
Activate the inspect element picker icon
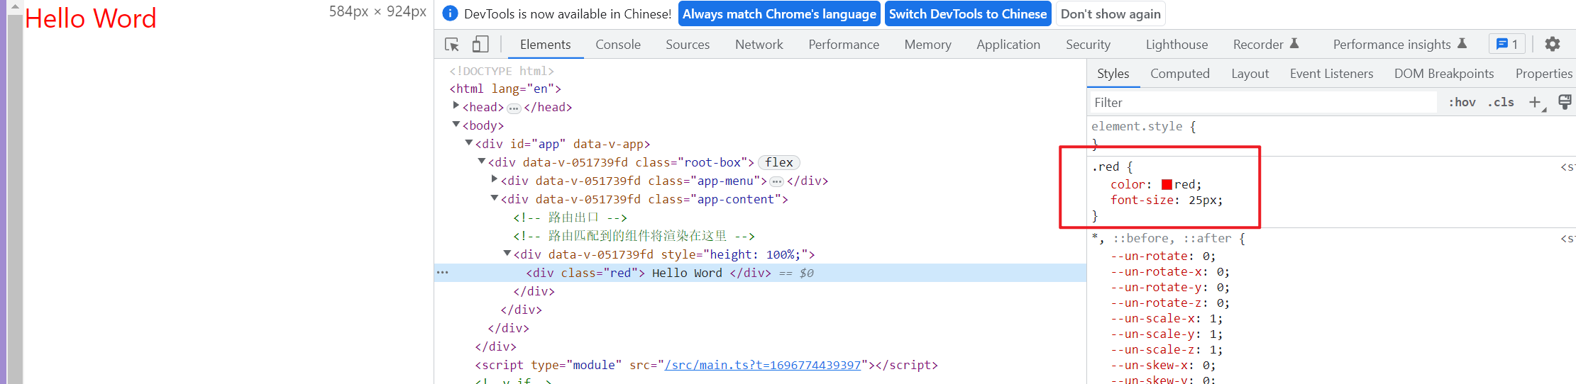click(452, 45)
